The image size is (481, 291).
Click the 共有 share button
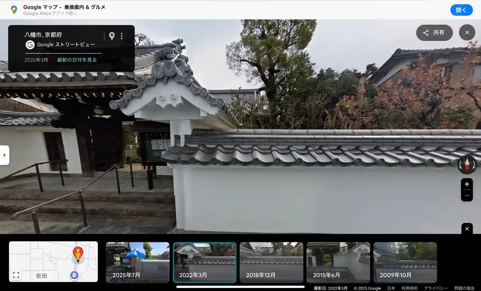point(434,33)
